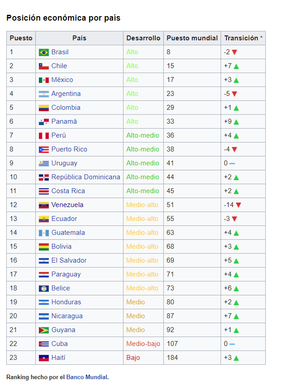The image size is (281, 389).
Task: Click the Brazil flag icon
Action: click(43, 52)
